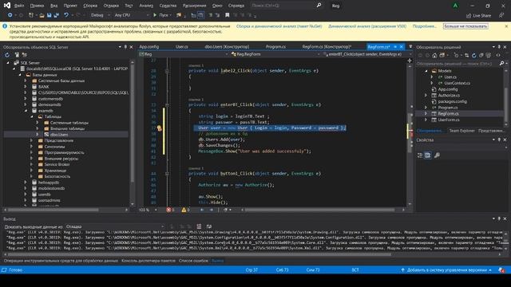This screenshot has width=511, height=287.
Task: Switch to the Program.cs tab
Action: pyautogui.click(x=275, y=47)
